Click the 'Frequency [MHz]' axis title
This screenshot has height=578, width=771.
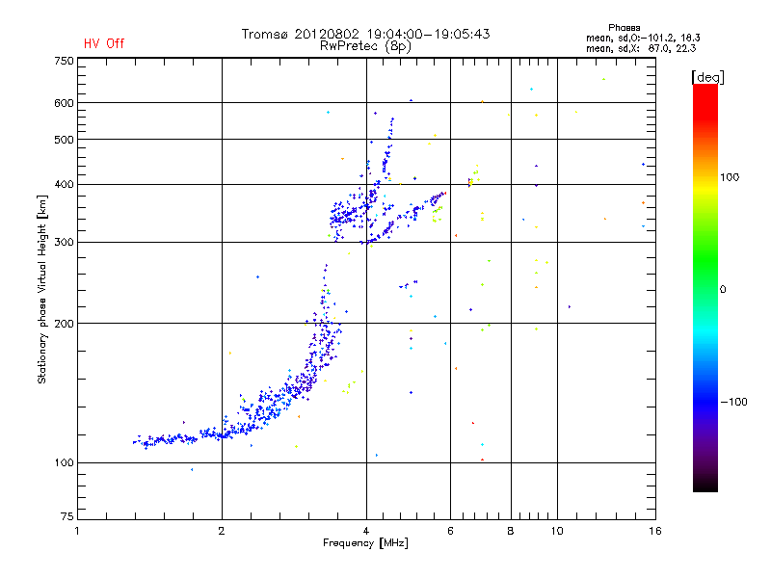coord(365,543)
